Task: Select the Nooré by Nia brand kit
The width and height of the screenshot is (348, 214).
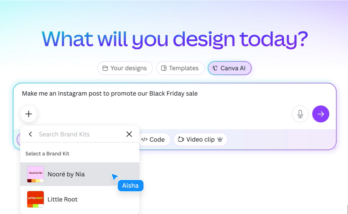Action: 66,174
